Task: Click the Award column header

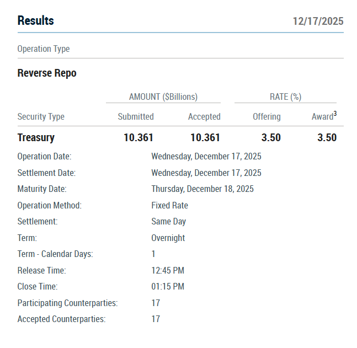Action: tap(322, 116)
